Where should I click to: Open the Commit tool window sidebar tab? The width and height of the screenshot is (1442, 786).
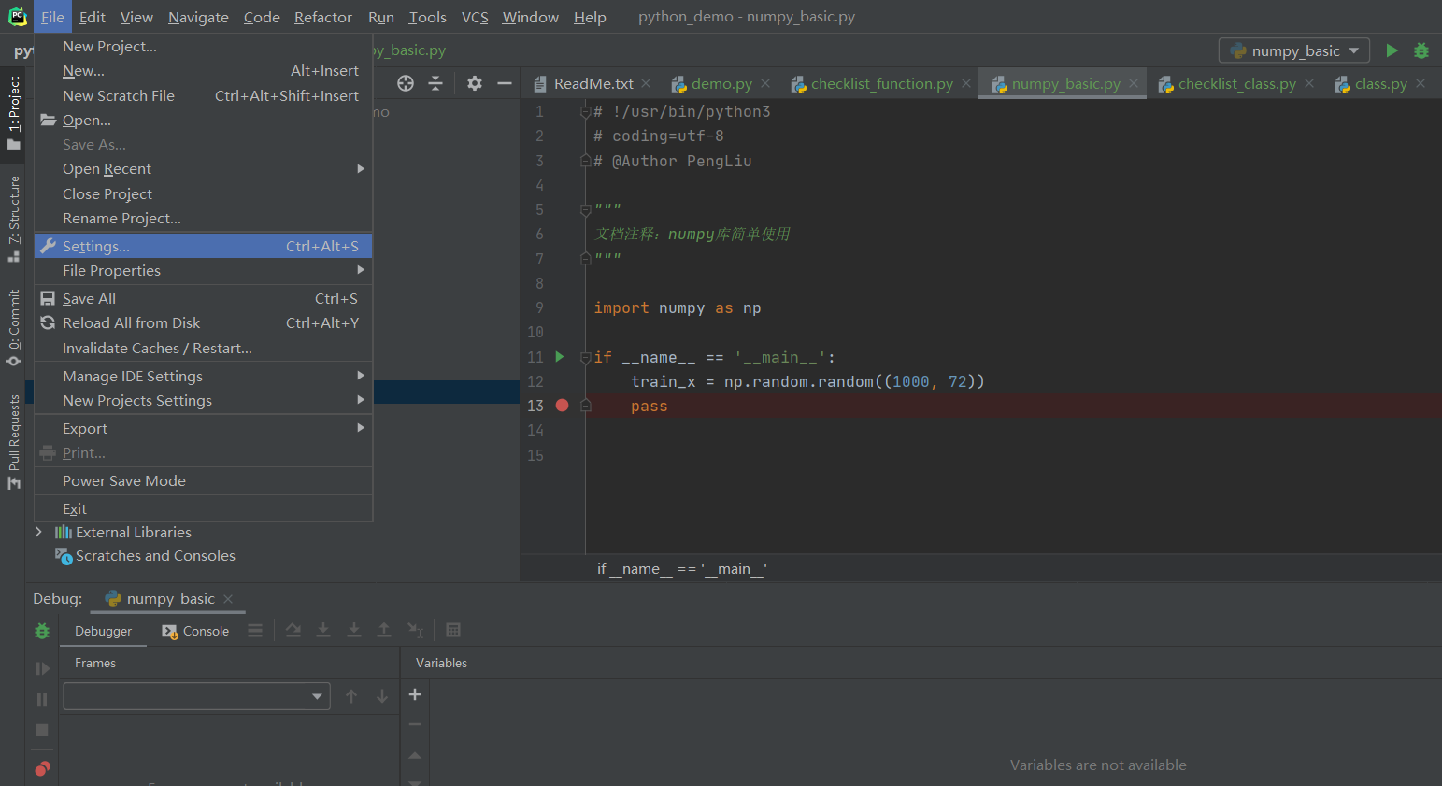[x=13, y=327]
